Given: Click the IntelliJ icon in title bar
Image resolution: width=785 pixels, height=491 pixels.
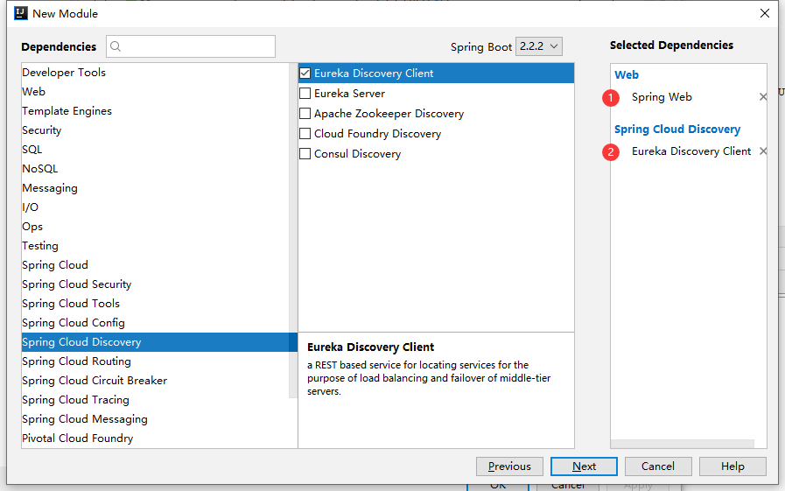Looking at the screenshot, I should coord(21,13).
